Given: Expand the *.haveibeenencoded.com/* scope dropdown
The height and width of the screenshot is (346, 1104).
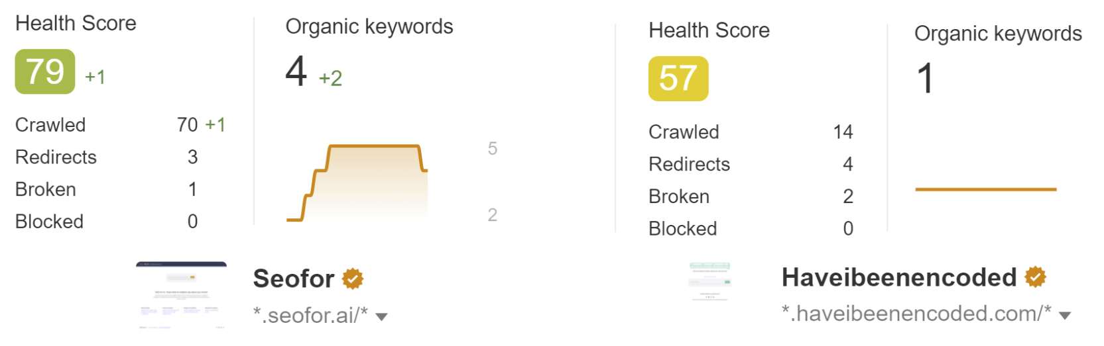Looking at the screenshot, I should [1065, 316].
